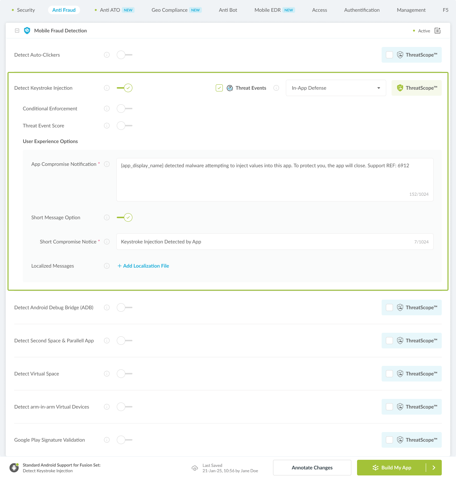Click the info icon for App Compromise Notification
The width and height of the screenshot is (456, 479).
(107, 164)
